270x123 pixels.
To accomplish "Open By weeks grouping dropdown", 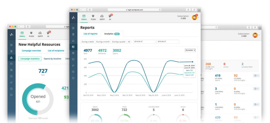I will (190, 50).
